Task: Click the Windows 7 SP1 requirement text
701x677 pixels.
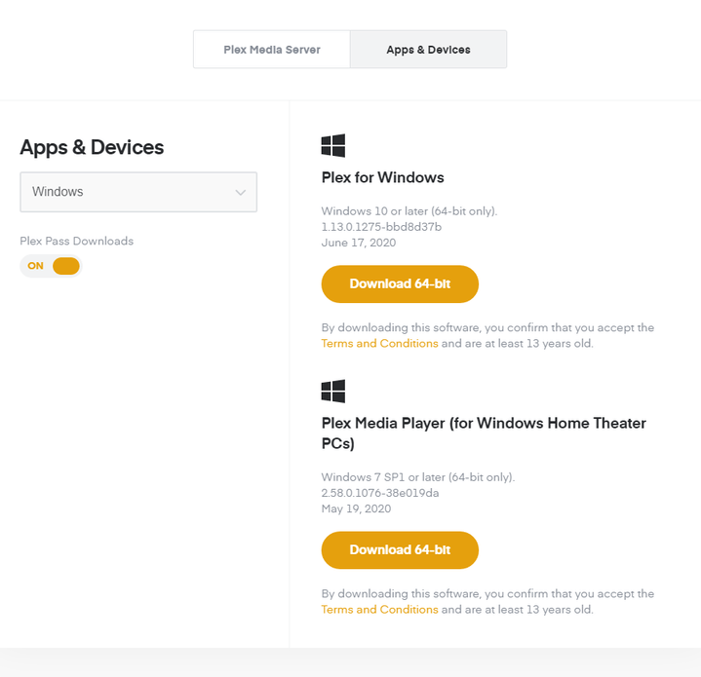Action: click(x=418, y=477)
